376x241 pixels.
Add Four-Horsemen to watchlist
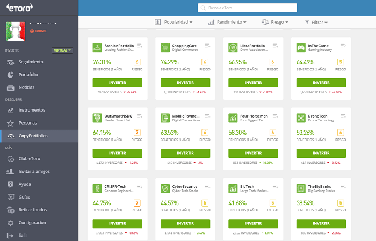click(x=275, y=116)
